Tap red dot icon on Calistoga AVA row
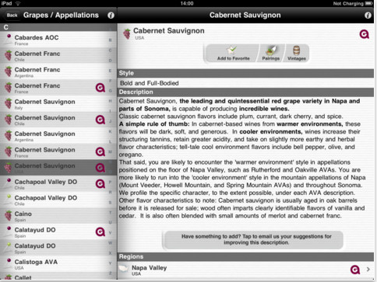This screenshot has width=377, height=282. (x=9, y=260)
